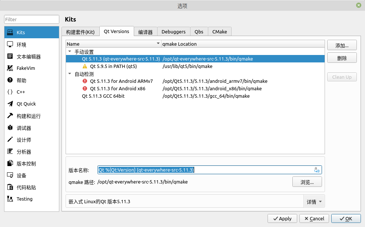Image resolution: width=365 pixels, height=227 pixels.
Task: Click the 添加... button
Action: pos(342,45)
